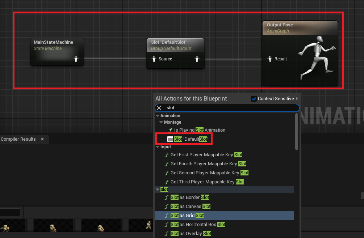The width and height of the screenshot is (364, 238).
Task: Click the actions list scrollbar
Action: point(296,132)
